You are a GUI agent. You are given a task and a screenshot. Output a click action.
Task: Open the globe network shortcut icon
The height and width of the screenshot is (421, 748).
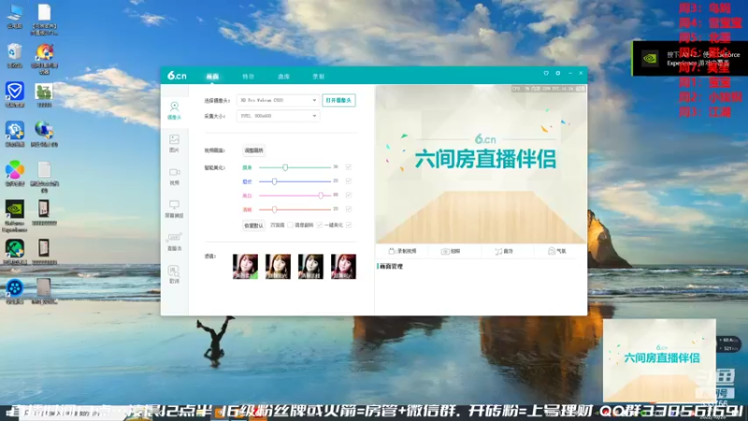point(44,134)
